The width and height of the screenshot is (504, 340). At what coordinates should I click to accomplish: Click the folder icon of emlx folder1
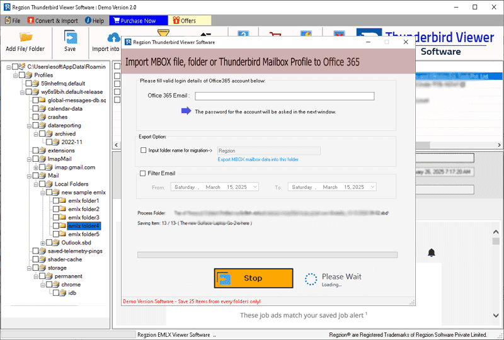[x=62, y=200]
